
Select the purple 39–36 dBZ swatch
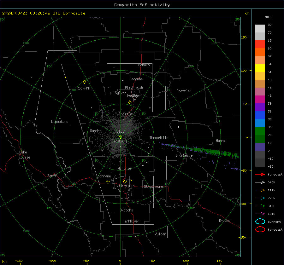(x=260, y=107)
